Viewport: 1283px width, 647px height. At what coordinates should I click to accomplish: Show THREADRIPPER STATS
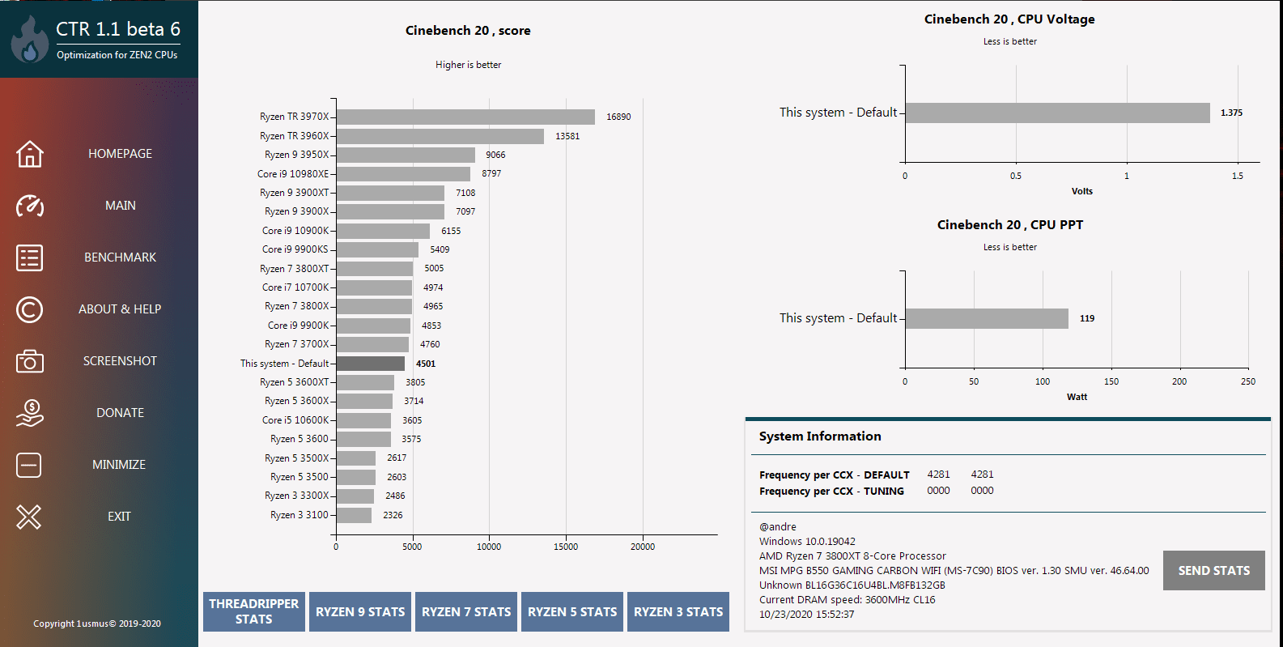coord(254,611)
